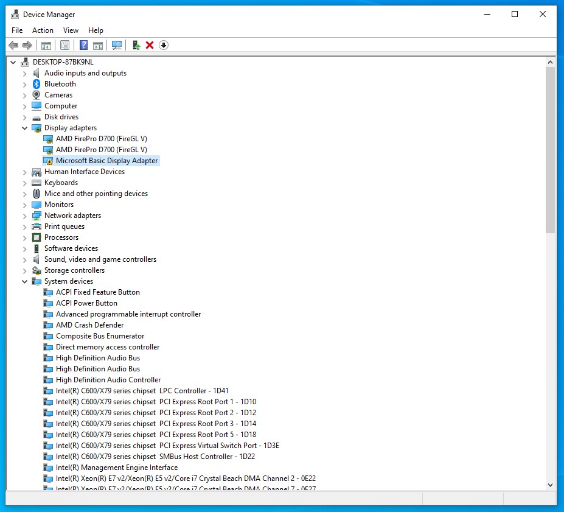Click the Human Interface Devices icon
Screen dimensions: 564x512
point(37,172)
